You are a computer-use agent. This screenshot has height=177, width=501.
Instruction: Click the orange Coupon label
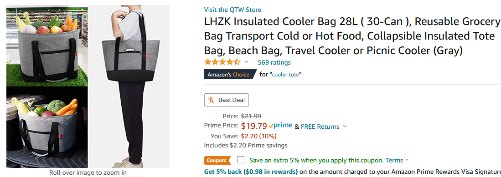click(x=217, y=160)
